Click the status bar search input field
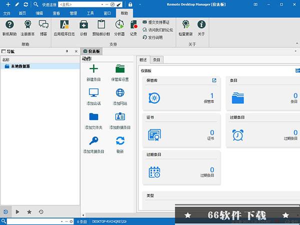The image size is (300, 225). 33,221
